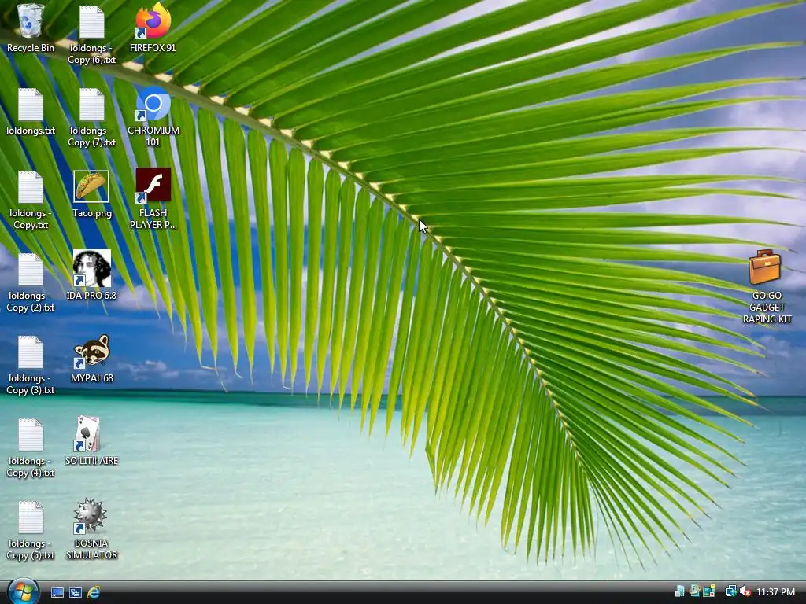The image size is (806, 604).
Task: Select the loldongs - Copy (3).txt file
Action: pyautogui.click(x=31, y=365)
